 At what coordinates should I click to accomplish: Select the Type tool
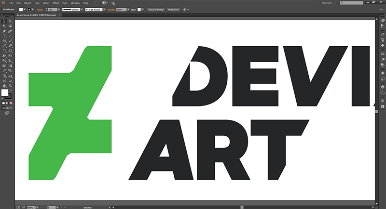click(4, 36)
